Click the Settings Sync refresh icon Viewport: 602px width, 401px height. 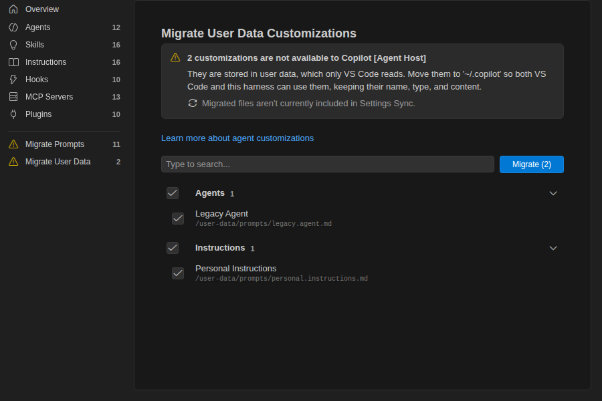193,103
